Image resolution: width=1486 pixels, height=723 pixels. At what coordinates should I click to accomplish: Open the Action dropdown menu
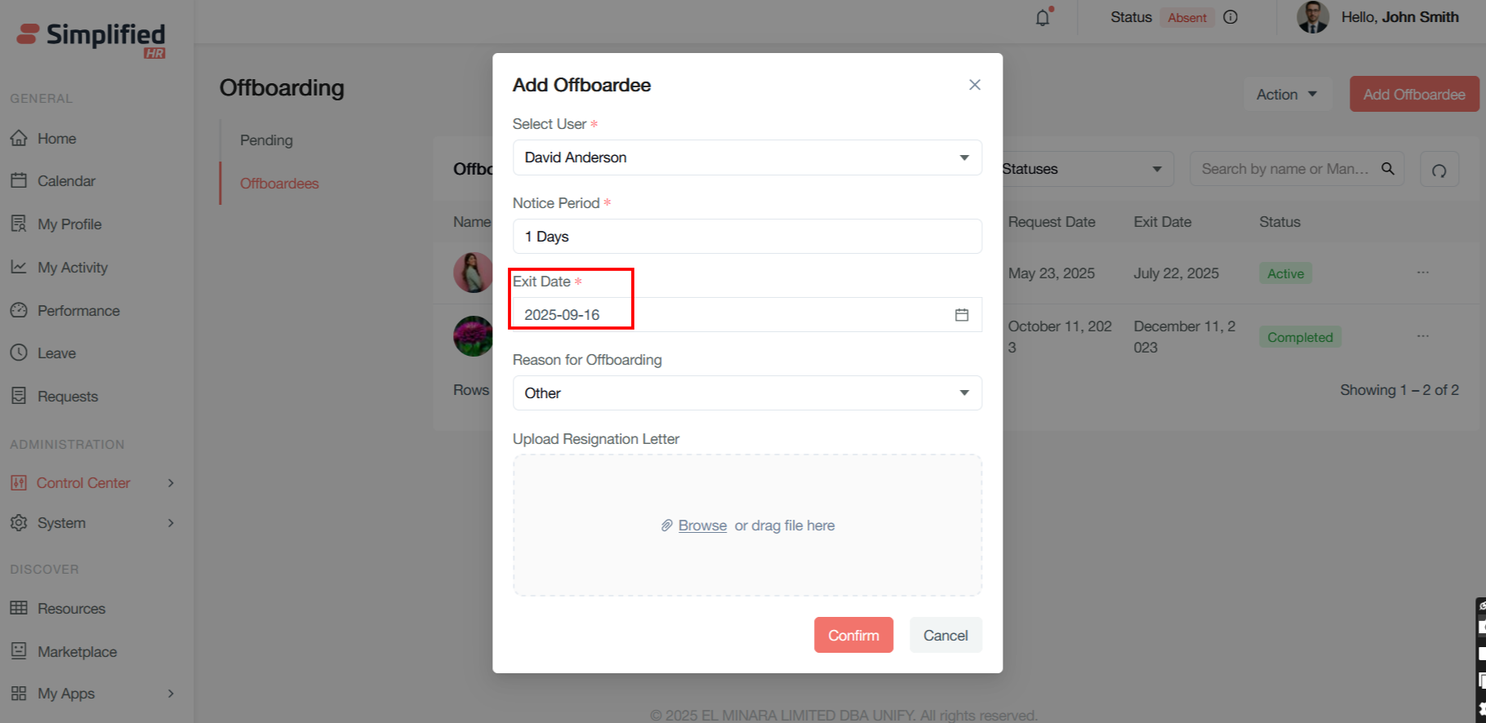pyautogui.click(x=1287, y=95)
